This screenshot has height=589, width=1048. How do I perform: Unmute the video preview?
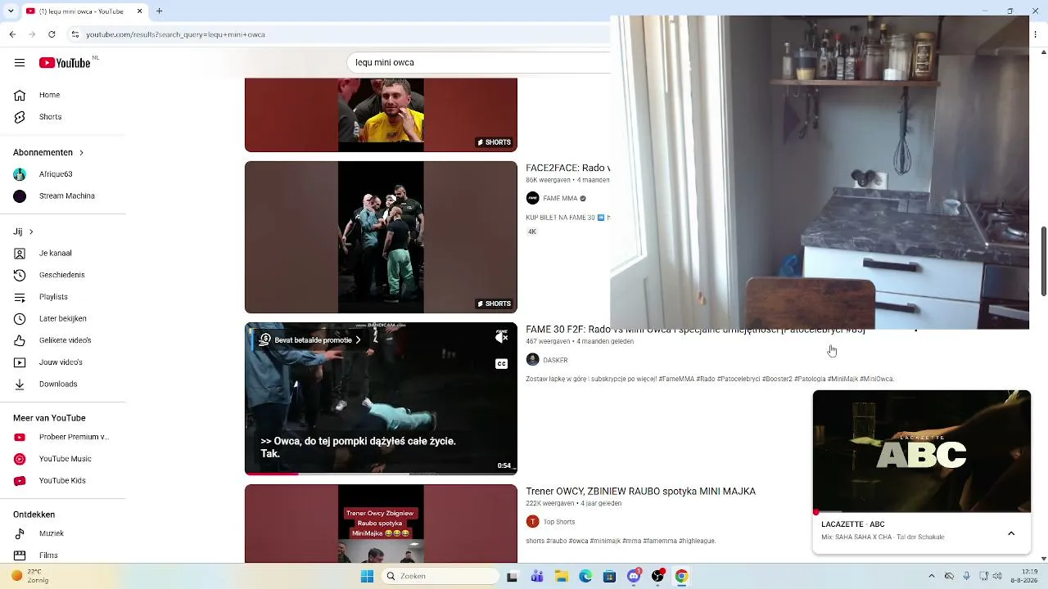(502, 337)
